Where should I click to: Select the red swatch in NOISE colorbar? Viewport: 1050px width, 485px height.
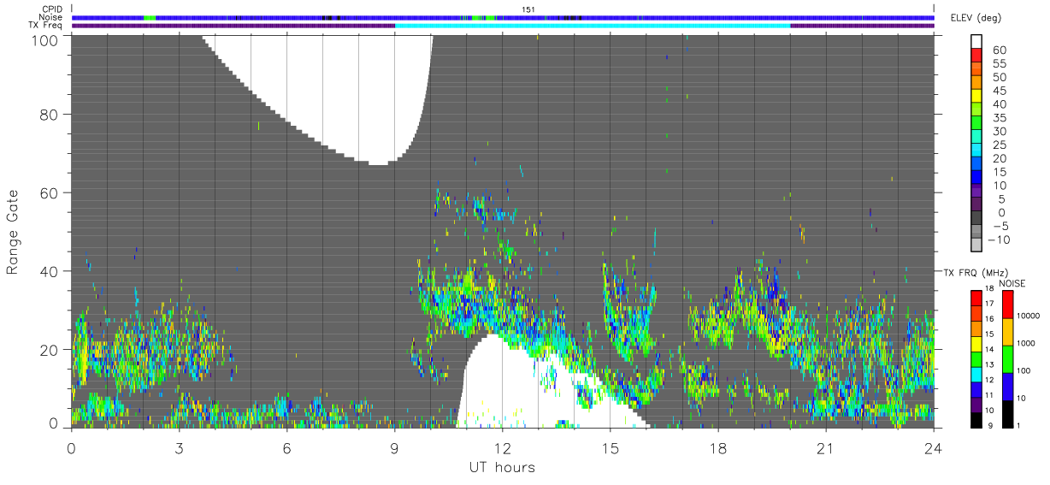point(1008,305)
